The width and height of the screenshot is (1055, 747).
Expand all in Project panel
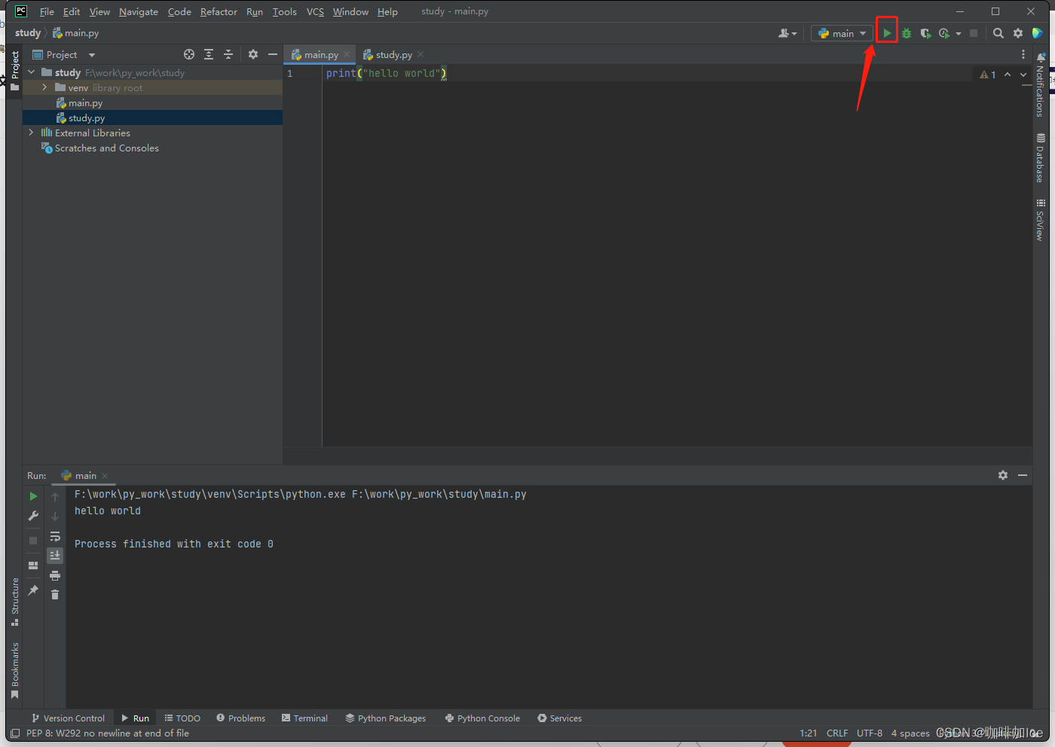pyautogui.click(x=209, y=54)
